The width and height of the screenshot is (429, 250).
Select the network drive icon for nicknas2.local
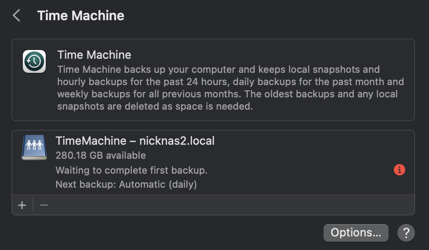[34, 147]
